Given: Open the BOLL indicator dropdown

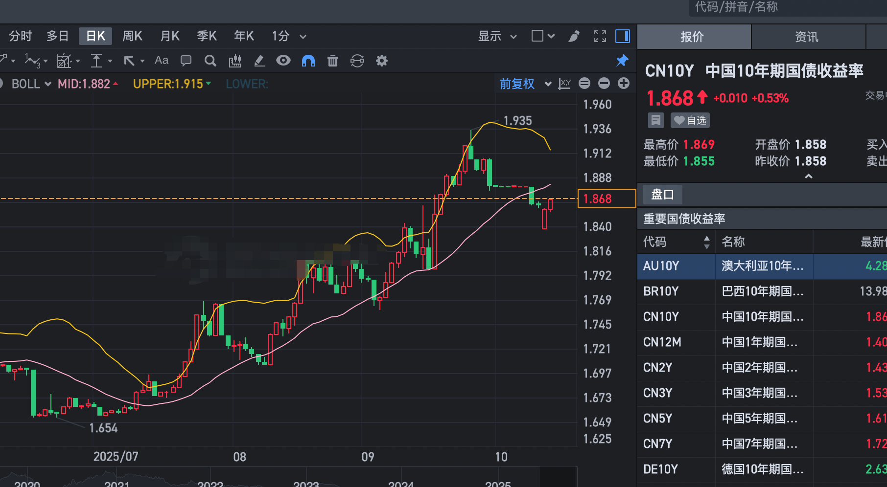Looking at the screenshot, I should [x=31, y=84].
